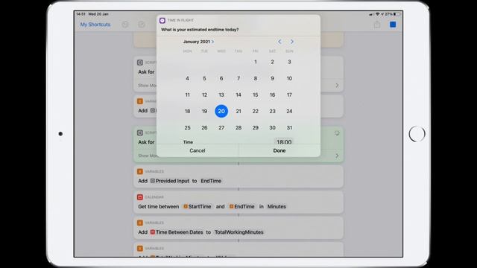Tap the undo icon in Shortcuts toolbar
The height and width of the screenshot is (268, 477).
(125, 25)
